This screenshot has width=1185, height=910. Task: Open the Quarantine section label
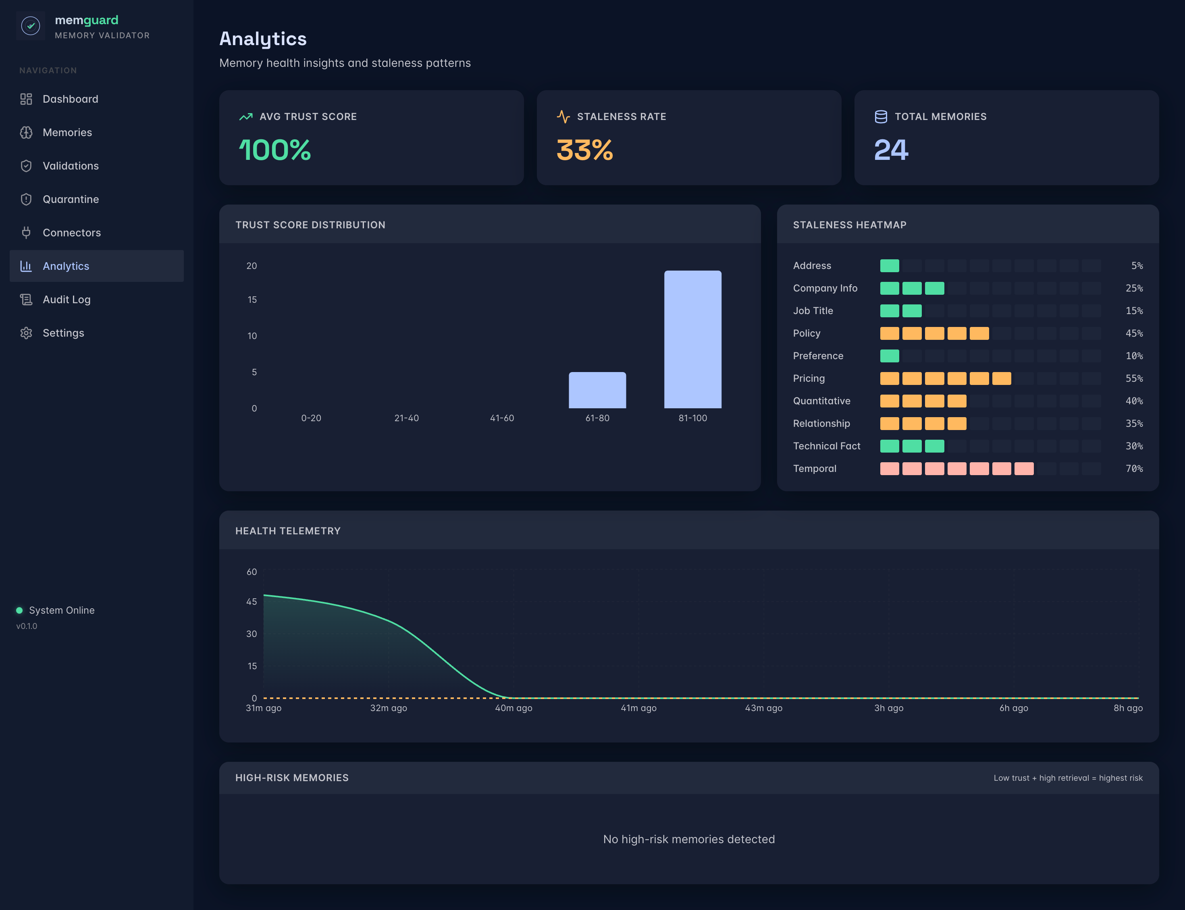[71, 199]
